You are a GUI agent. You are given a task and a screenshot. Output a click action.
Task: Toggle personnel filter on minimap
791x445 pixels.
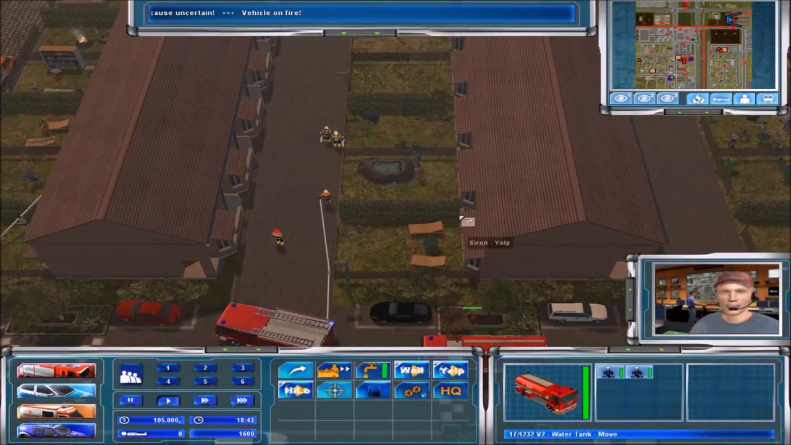tap(745, 99)
